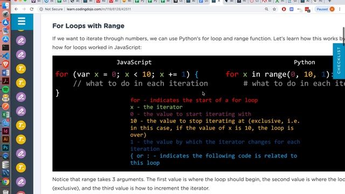Click the page vertical scrollbar thumb
The image size is (345, 194).
click(344, 36)
